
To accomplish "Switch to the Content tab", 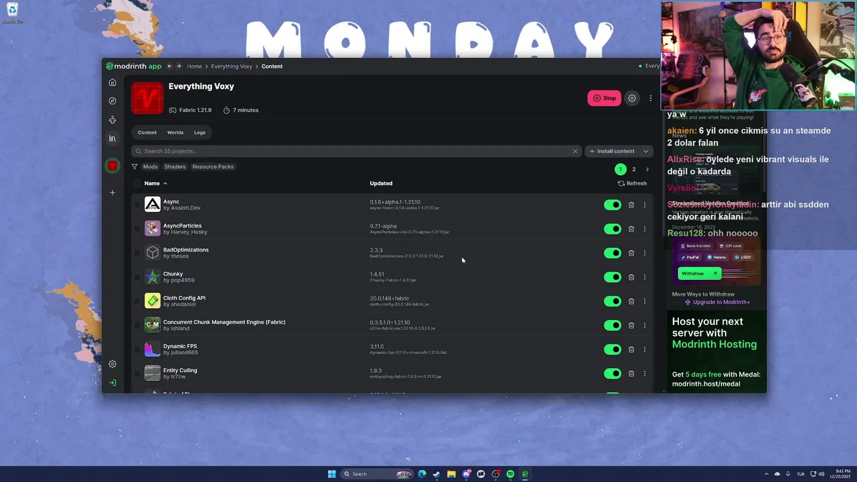I will [147, 133].
